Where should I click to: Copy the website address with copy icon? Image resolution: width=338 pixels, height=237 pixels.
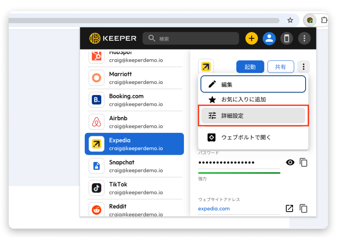pos(304,208)
